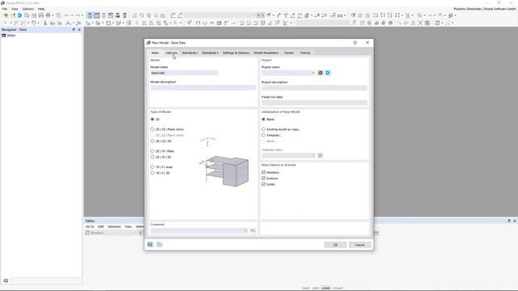Toggle the Navigator panel toolbar icon
This screenshot has height=291, width=518.
click(x=90, y=15)
